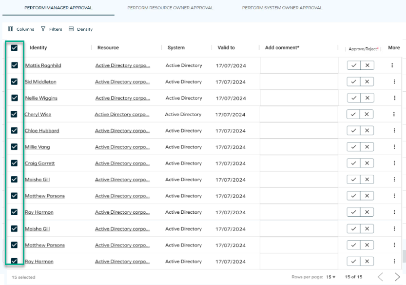Uncheck the select-all header checkbox

click(x=14, y=48)
